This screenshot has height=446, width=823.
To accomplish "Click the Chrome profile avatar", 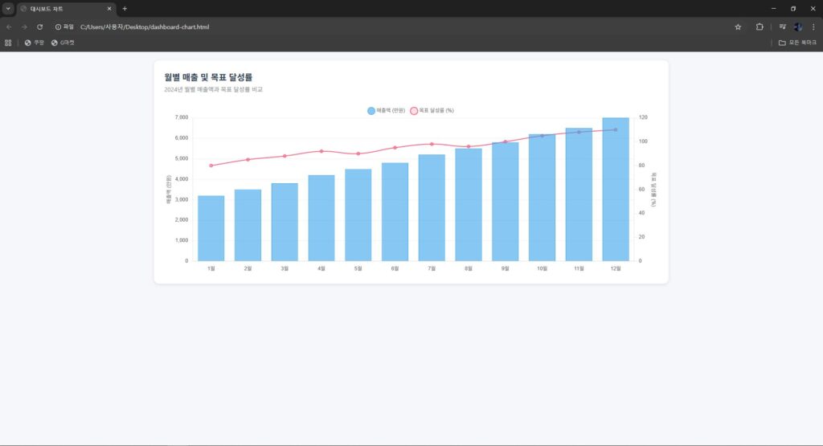I will [x=798, y=27].
